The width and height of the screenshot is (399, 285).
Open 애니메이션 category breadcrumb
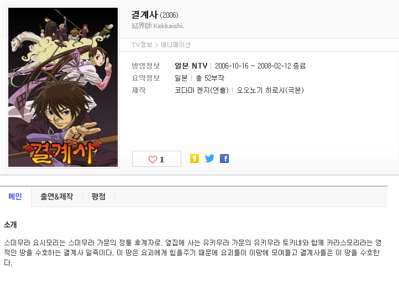176,45
